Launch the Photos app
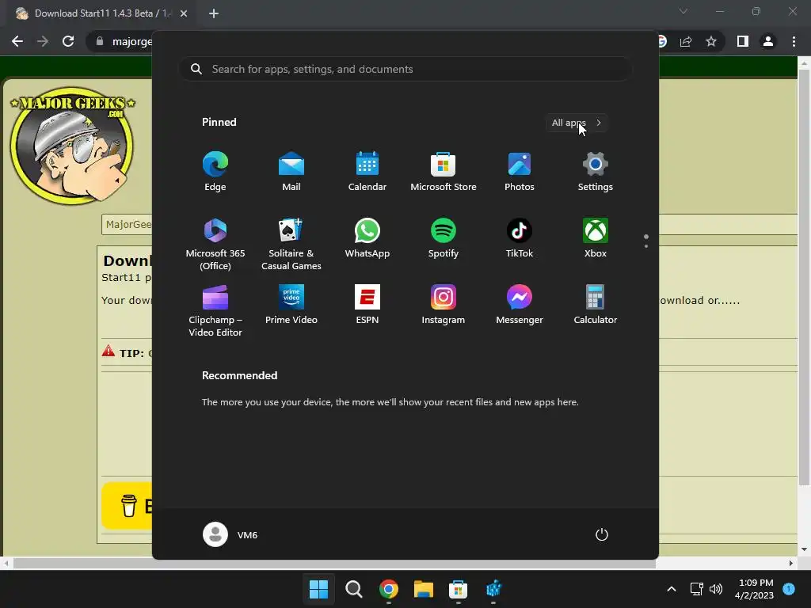The height and width of the screenshot is (608, 811). pyautogui.click(x=520, y=172)
